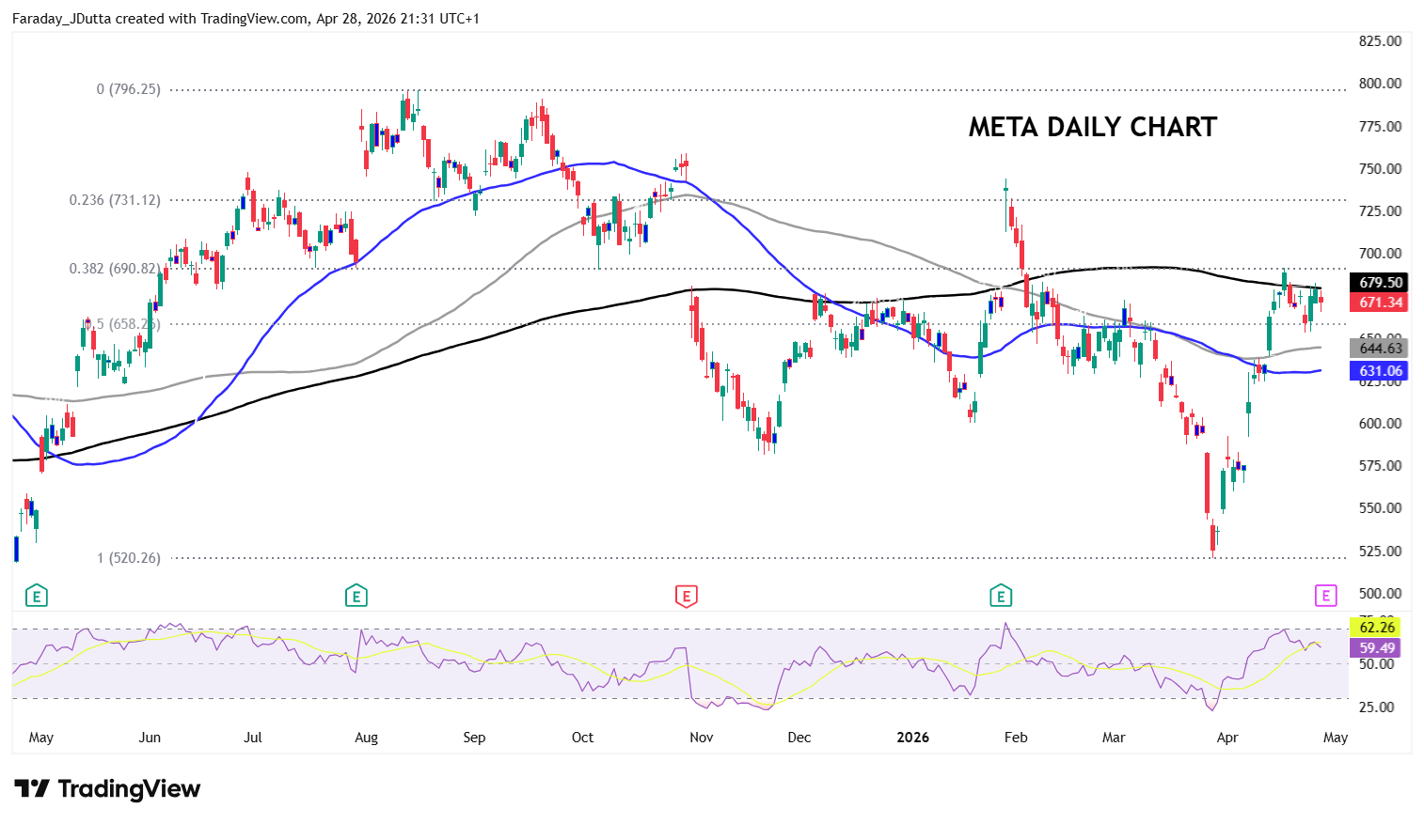1424x824 pixels.
Task: Select the 1 (520.26) Fibonacci level label
Action: [x=129, y=558]
